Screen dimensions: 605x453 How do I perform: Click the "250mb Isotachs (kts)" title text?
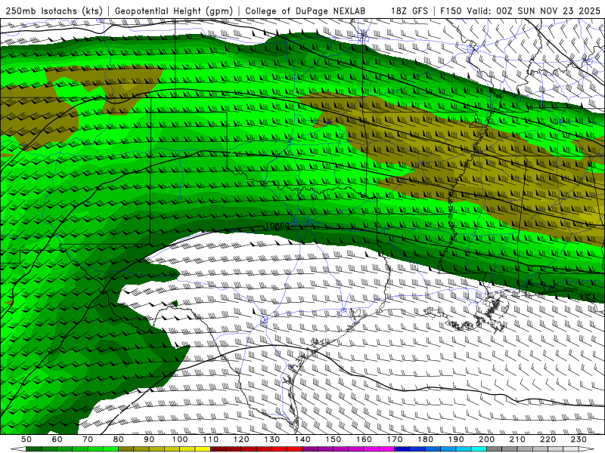coord(54,11)
